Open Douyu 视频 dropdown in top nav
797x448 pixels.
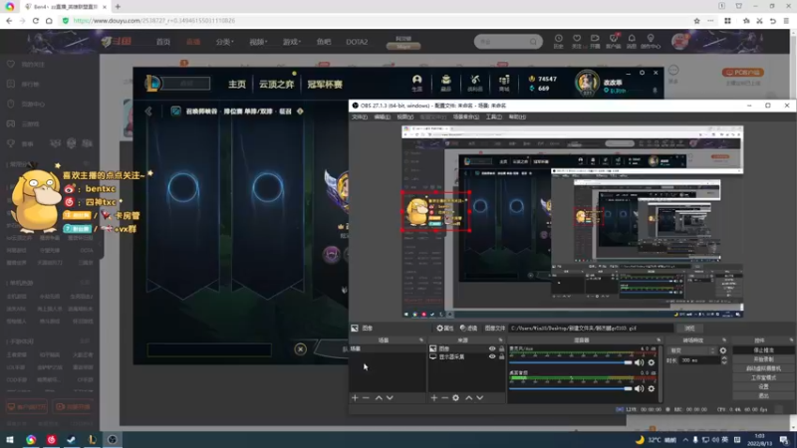click(258, 42)
